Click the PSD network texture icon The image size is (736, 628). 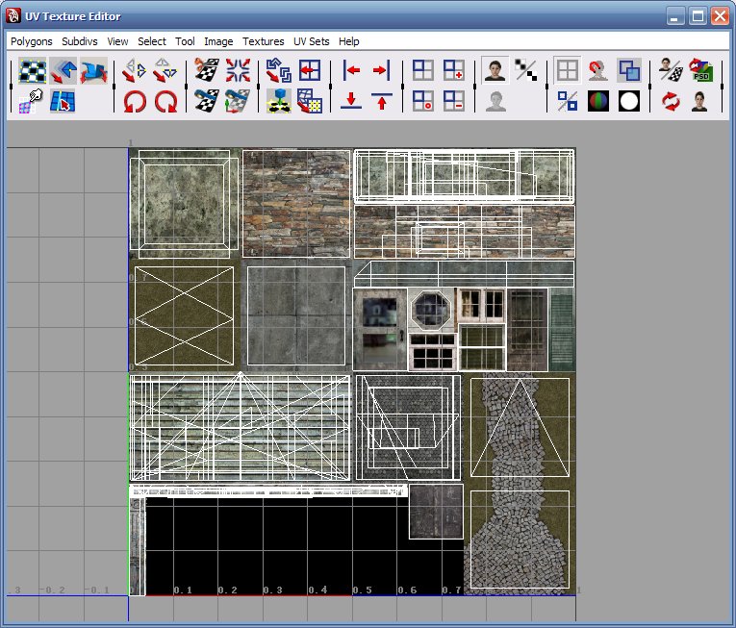click(700, 70)
